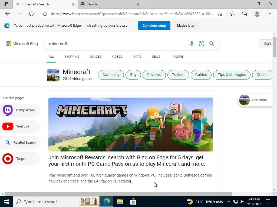Screen dimensions: 277x207
Task: Click the Sign in button
Action: [266, 44]
